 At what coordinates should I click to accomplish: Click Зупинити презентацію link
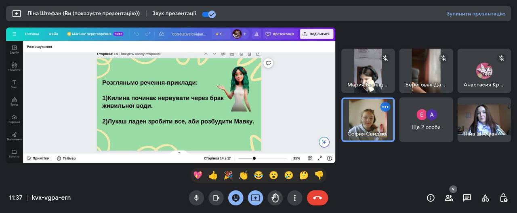[x=475, y=14]
